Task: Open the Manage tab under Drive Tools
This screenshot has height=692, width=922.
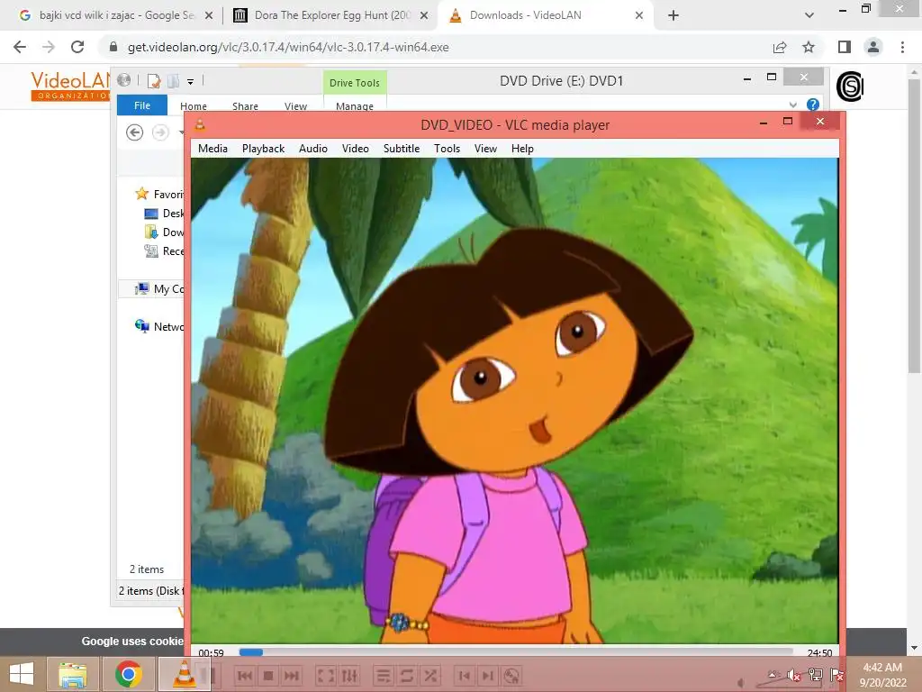Action: (x=355, y=106)
